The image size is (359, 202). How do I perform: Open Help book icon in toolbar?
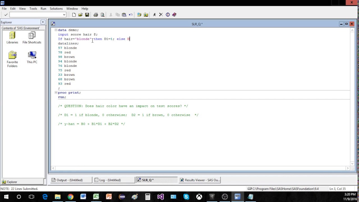(174, 15)
